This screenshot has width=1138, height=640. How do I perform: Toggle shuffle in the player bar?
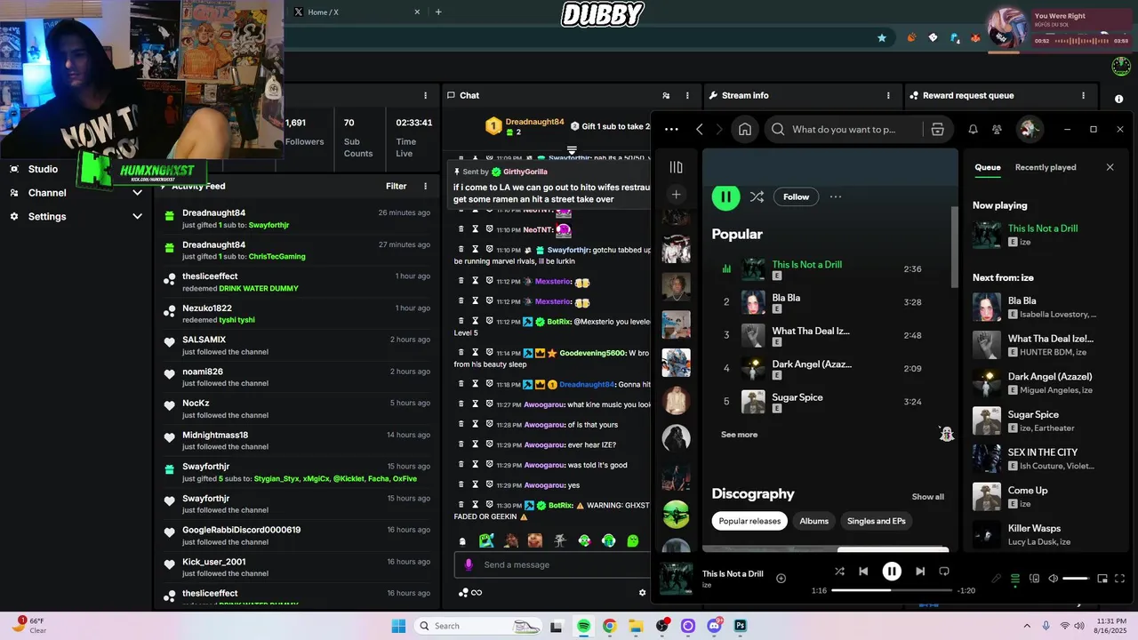[x=839, y=572]
